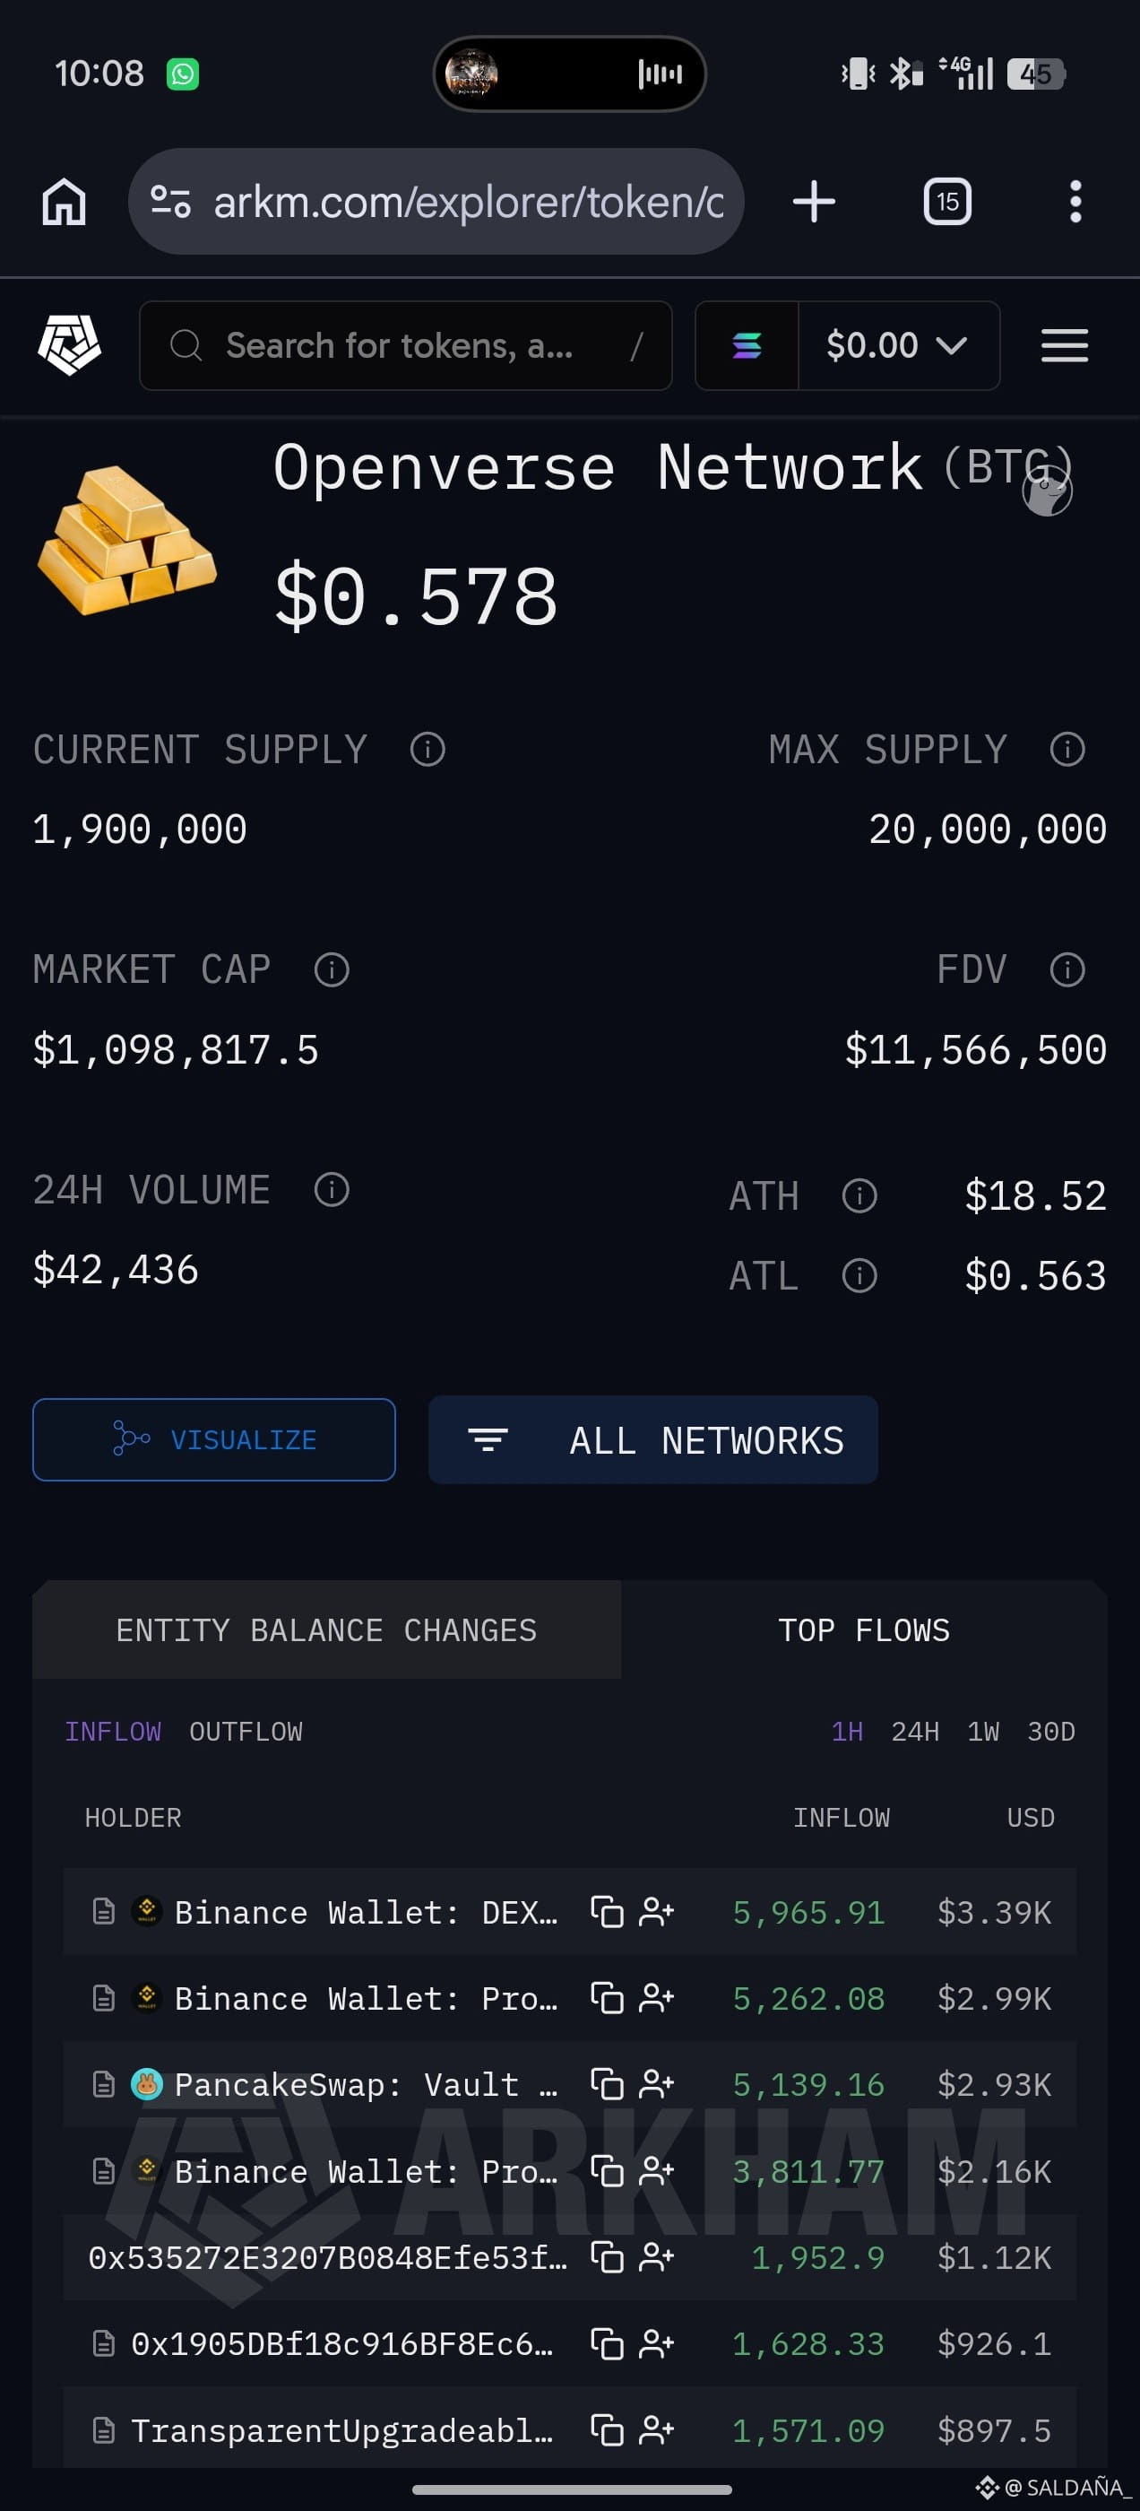This screenshot has width=1140, height=2511.
Task: Switch flow view to Outflow
Action: click(x=246, y=1733)
